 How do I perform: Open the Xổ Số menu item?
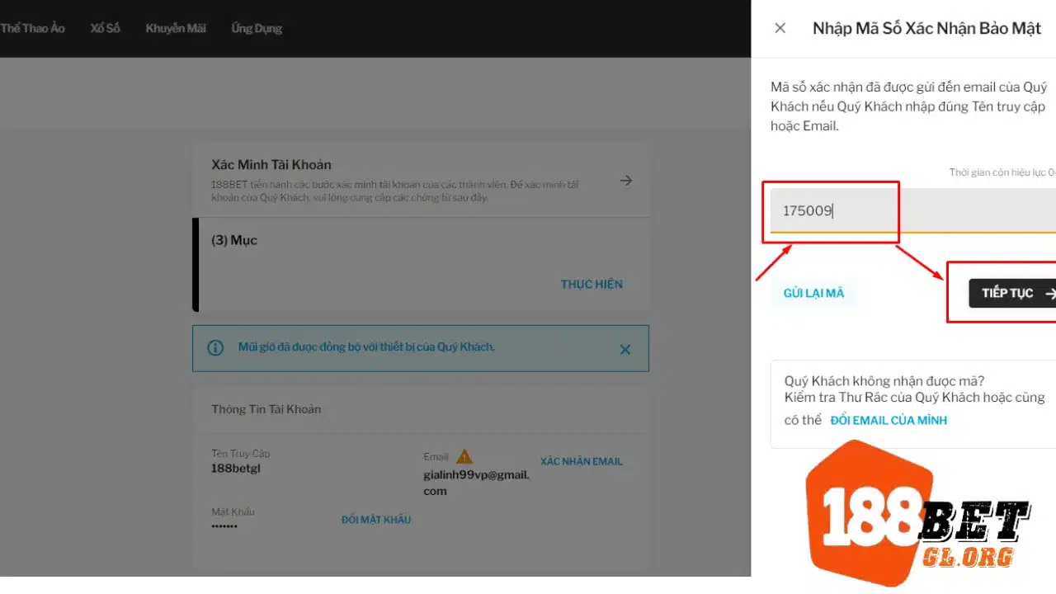(x=105, y=28)
